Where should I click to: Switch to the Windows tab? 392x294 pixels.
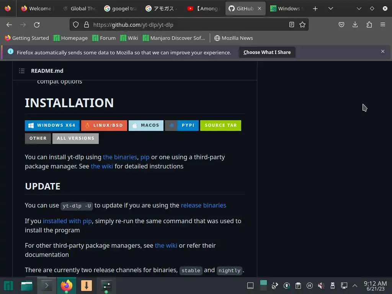click(x=286, y=8)
